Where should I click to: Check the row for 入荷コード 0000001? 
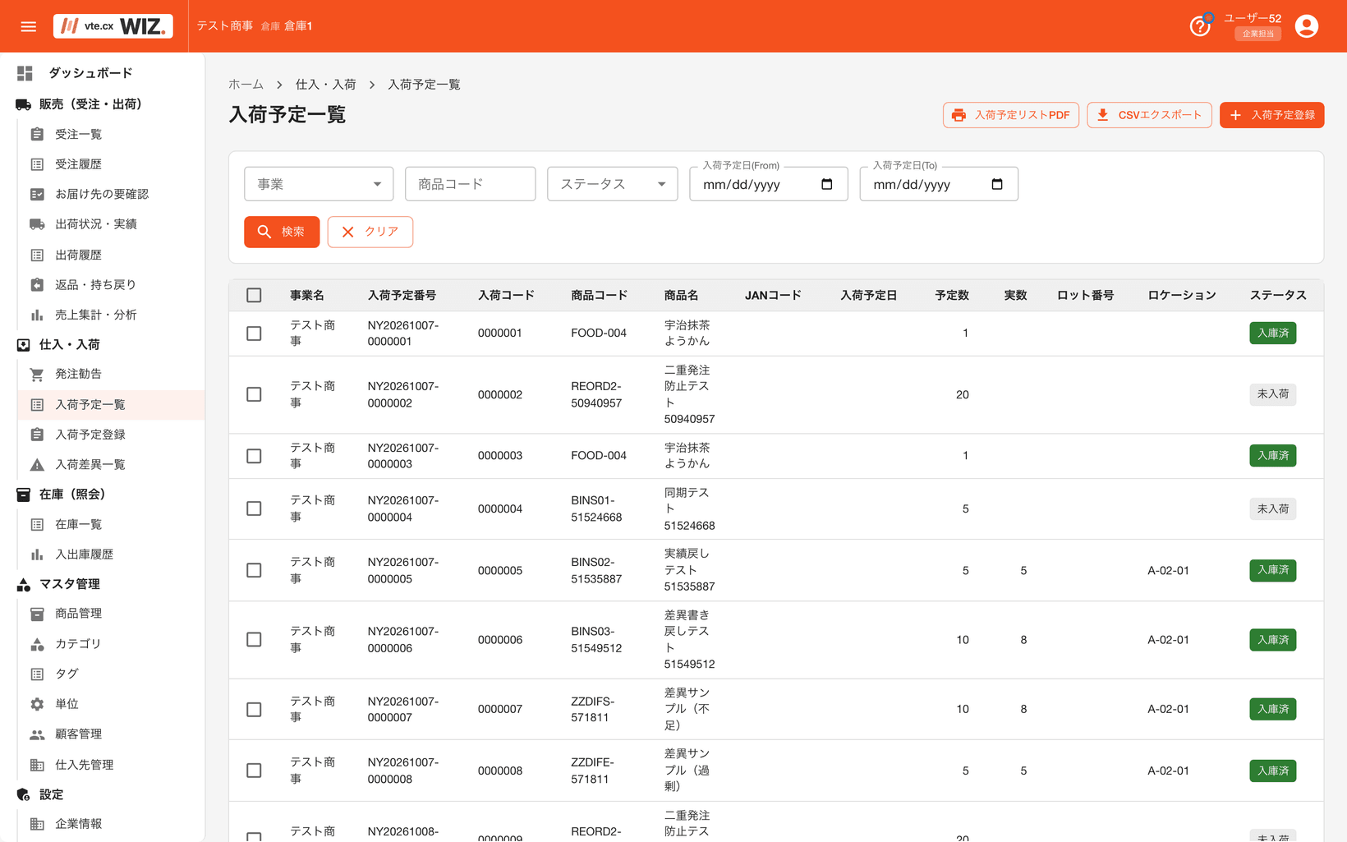pyautogui.click(x=254, y=334)
